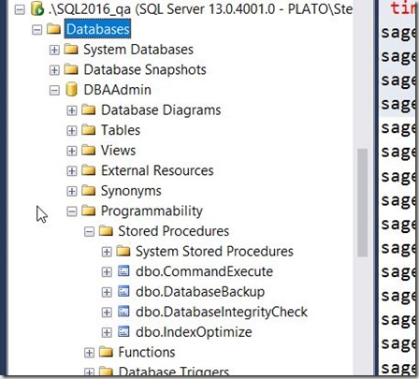Select the .\SQL2016_qa server label
Screen dimensions: 419x379
click(x=200, y=9)
